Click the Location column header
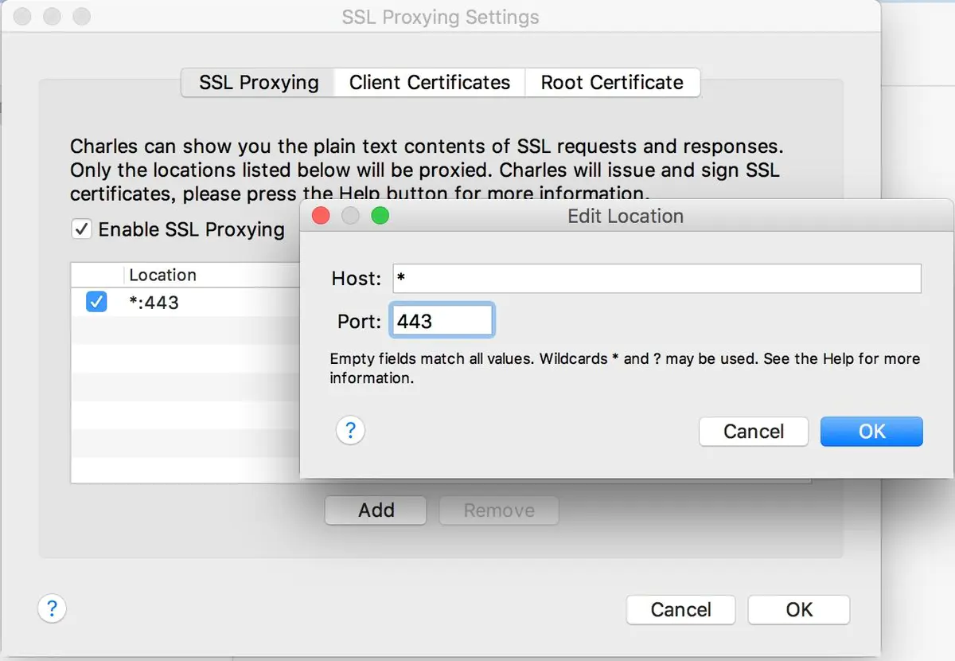955x661 pixels. [x=162, y=275]
